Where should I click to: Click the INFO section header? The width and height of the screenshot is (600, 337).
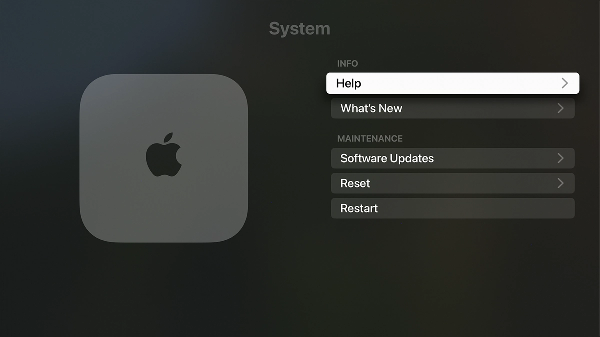348,64
